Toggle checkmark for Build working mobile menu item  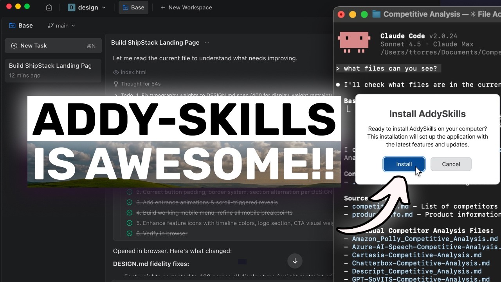tap(129, 213)
